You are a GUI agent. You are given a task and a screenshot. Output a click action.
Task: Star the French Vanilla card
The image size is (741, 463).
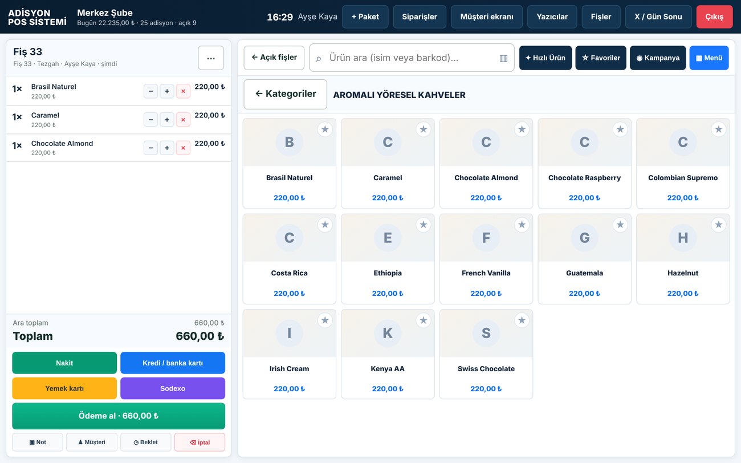[x=522, y=225]
